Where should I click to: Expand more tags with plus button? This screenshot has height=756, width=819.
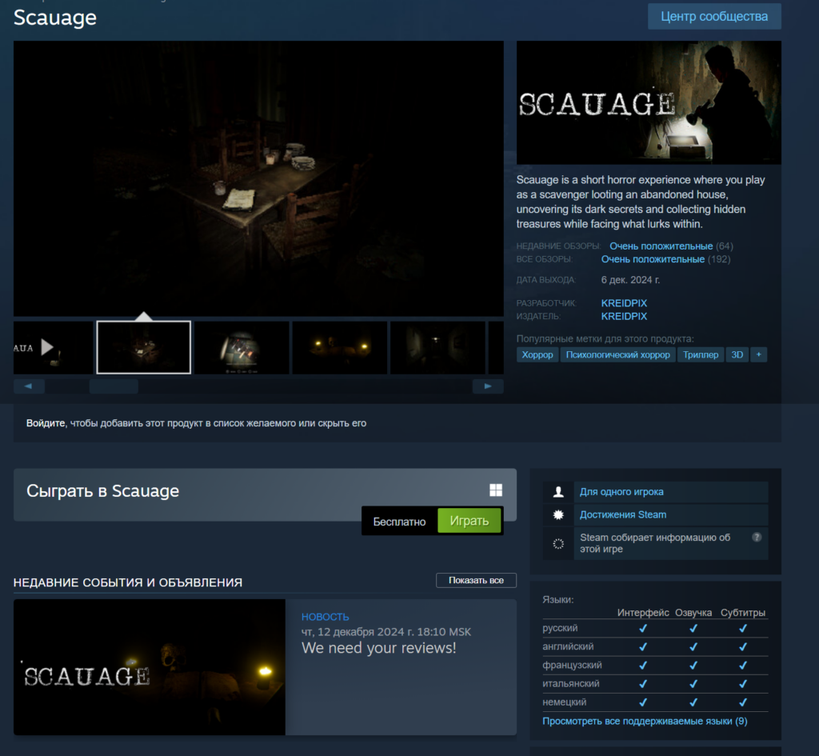(x=758, y=354)
